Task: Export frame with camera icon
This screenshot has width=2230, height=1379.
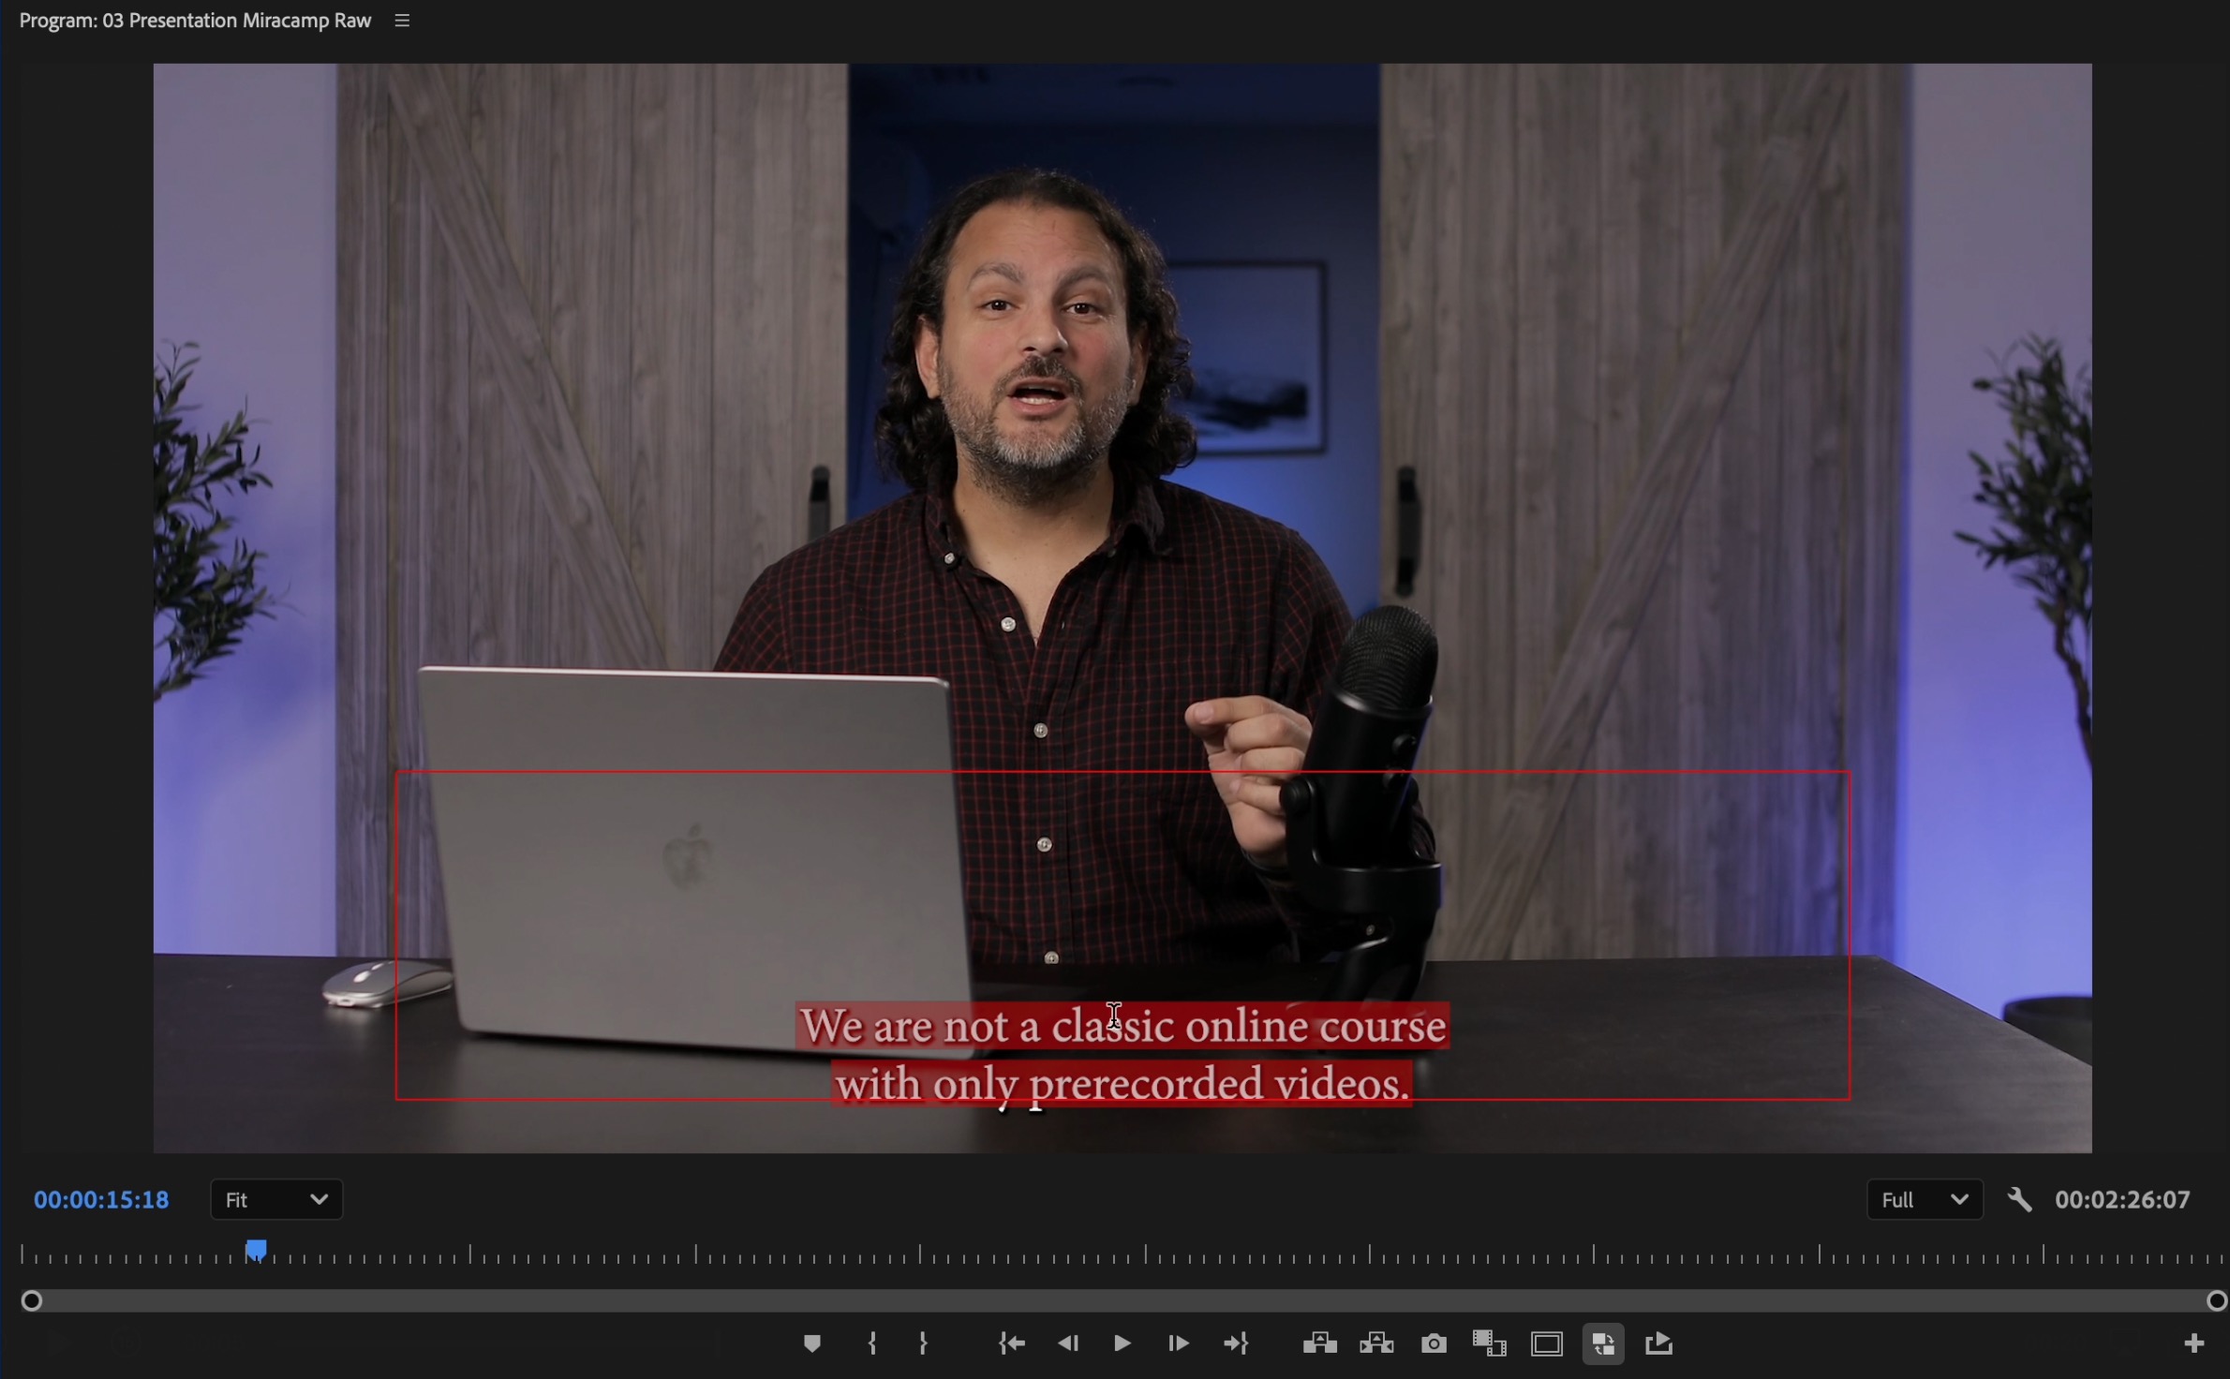Action: tap(1434, 1344)
